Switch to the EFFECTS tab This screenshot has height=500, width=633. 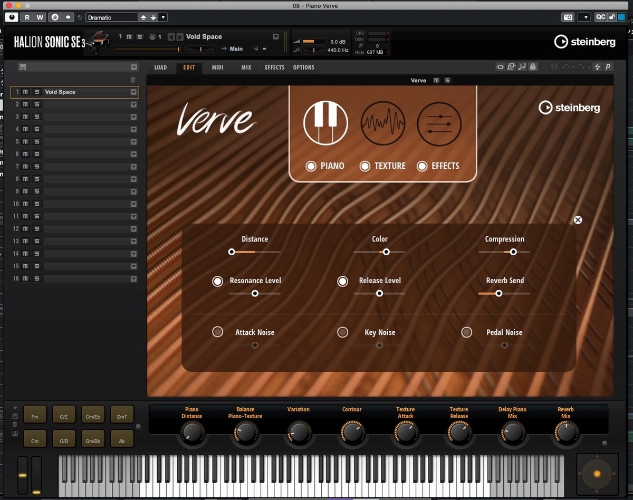click(x=274, y=68)
